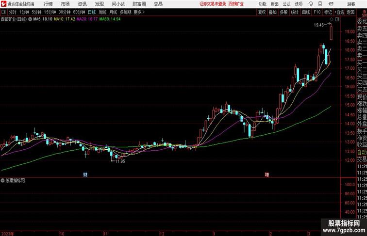
Task: Open the 选项 menu
Action: [299, 4]
